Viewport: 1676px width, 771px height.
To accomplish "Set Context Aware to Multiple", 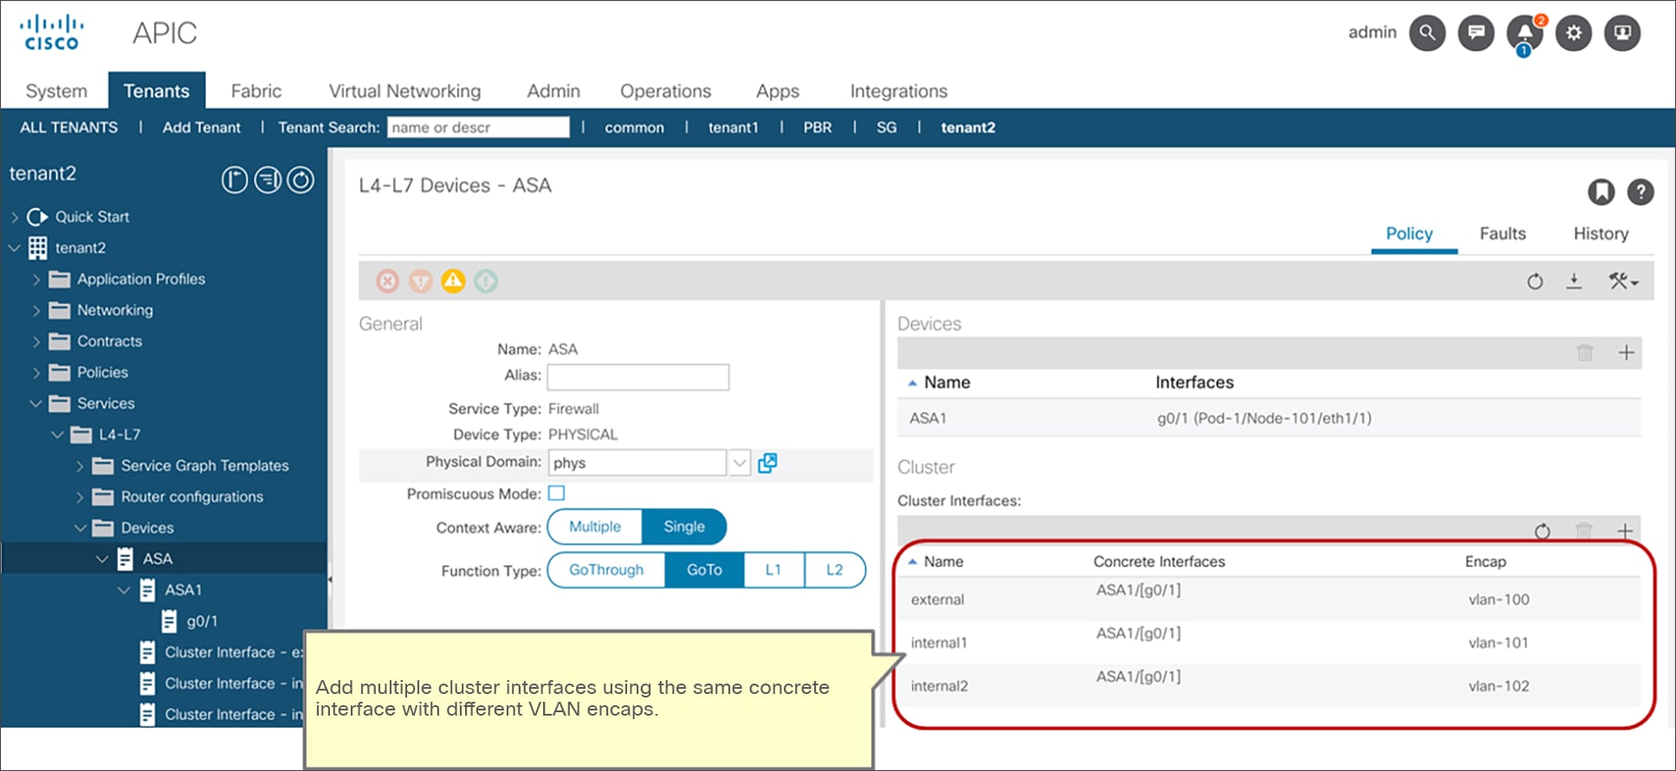I will pyautogui.click(x=595, y=527).
